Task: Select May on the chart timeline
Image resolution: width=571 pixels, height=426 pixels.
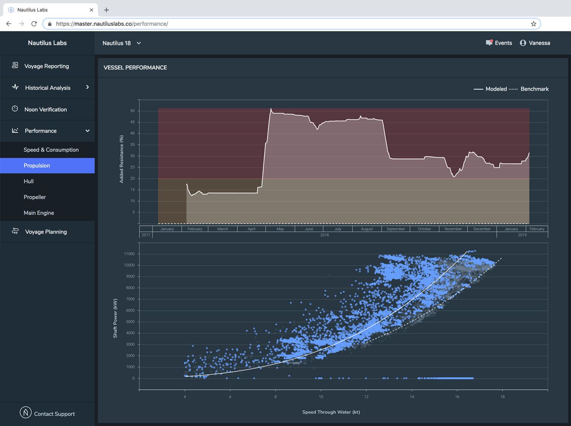Action: pos(280,229)
